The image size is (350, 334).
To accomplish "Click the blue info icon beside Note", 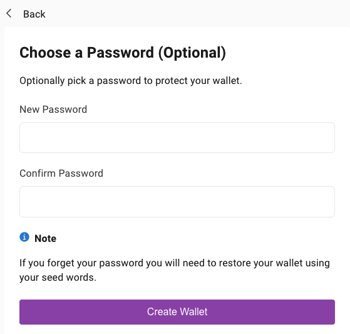I will tap(24, 237).
